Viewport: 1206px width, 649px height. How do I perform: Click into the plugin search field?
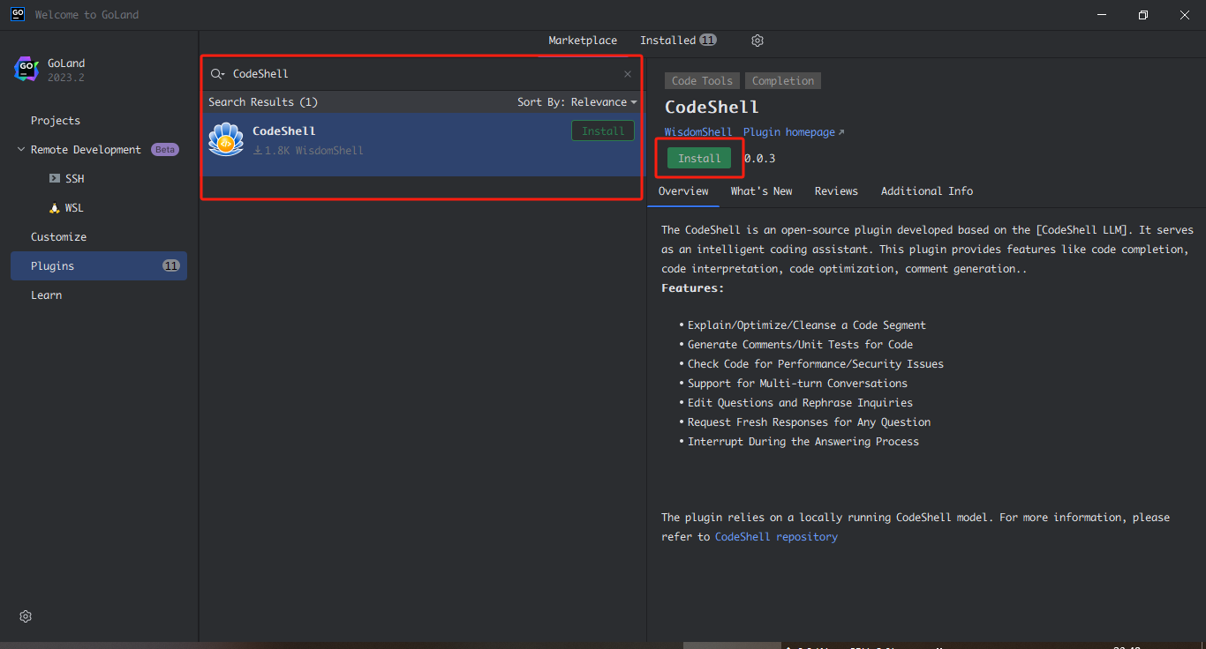point(424,74)
